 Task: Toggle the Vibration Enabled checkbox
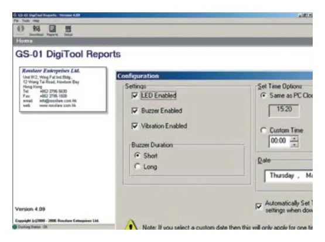point(135,125)
